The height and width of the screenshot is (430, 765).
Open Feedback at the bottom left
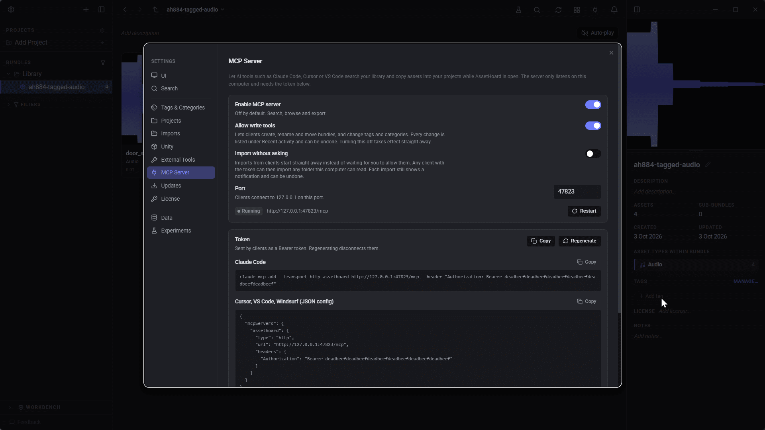point(25,422)
